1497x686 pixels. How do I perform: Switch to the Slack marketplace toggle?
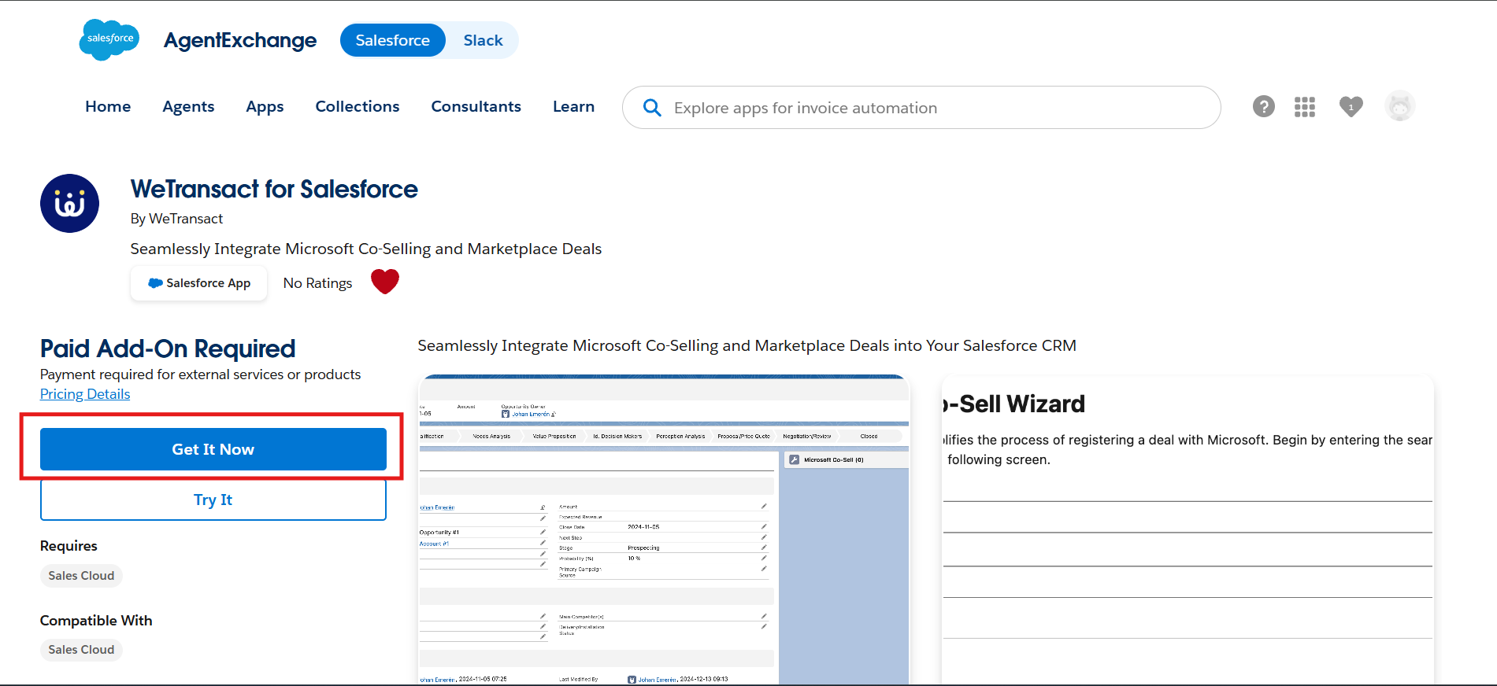483,40
